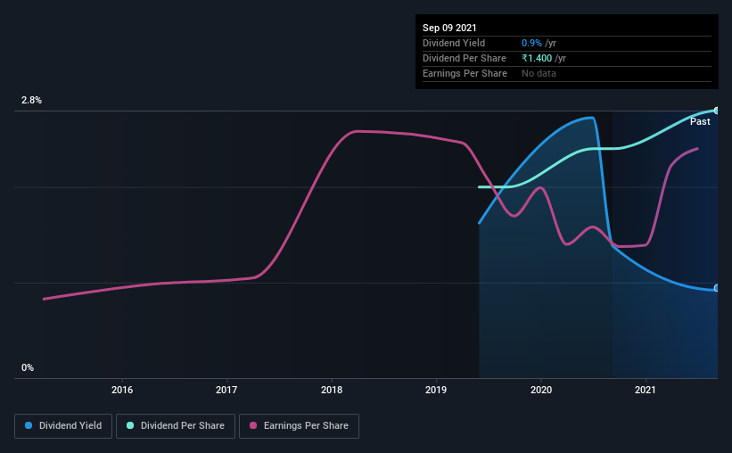Click the 2016 x-axis label

coord(122,390)
